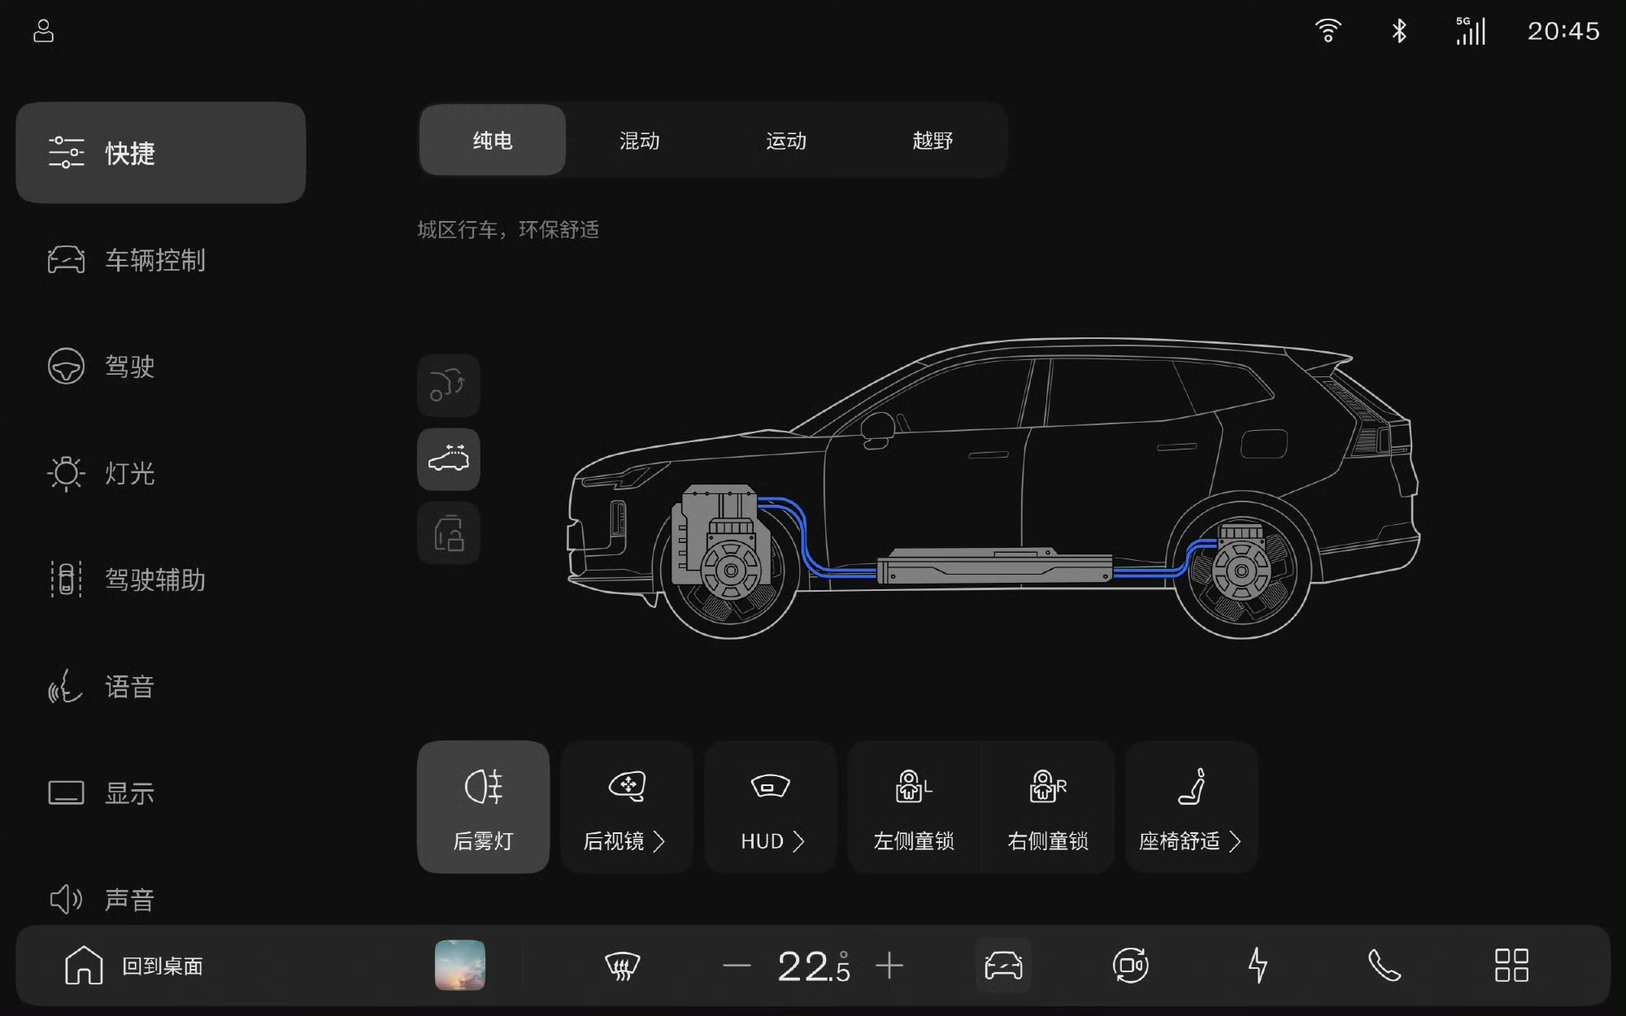Screen dimensions: 1626x1016
Task: Open the all apps grid icon
Action: (x=1511, y=966)
